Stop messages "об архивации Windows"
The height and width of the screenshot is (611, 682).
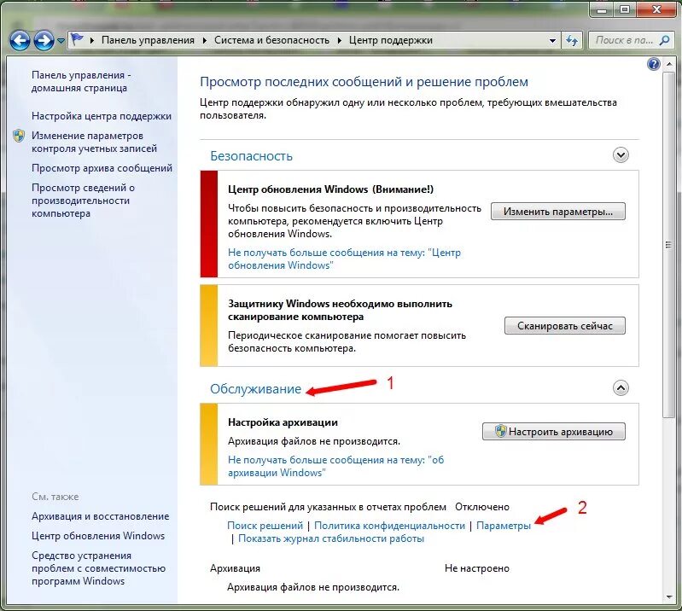coord(335,466)
